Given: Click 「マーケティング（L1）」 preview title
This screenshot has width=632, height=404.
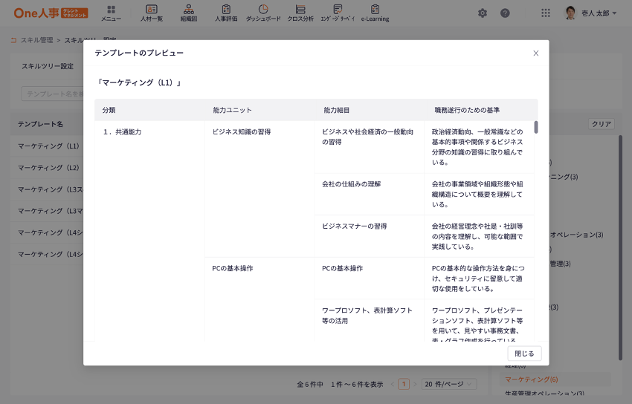Looking at the screenshot, I should point(138,83).
